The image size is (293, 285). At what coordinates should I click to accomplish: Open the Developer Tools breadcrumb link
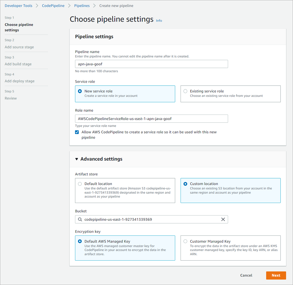click(18, 6)
